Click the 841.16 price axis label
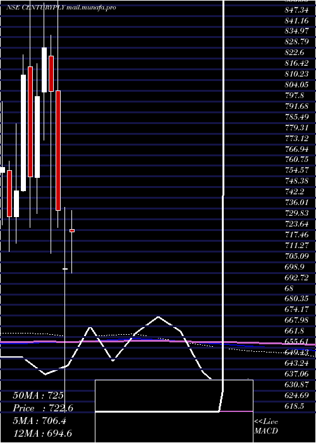Screen dimensions: 316x443 [x=296, y=21]
